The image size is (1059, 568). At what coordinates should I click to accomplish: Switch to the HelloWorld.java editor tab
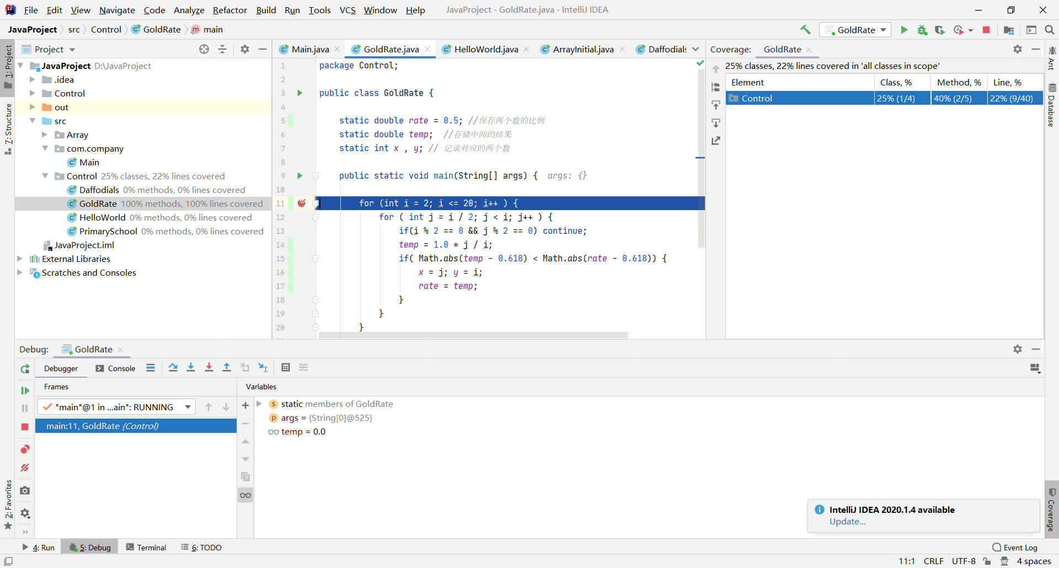point(486,49)
